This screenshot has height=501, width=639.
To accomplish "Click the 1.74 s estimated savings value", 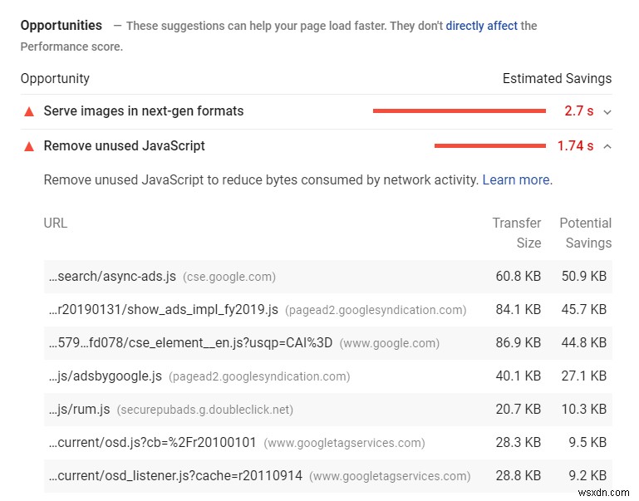I will pyautogui.click(x=575, y=146).
